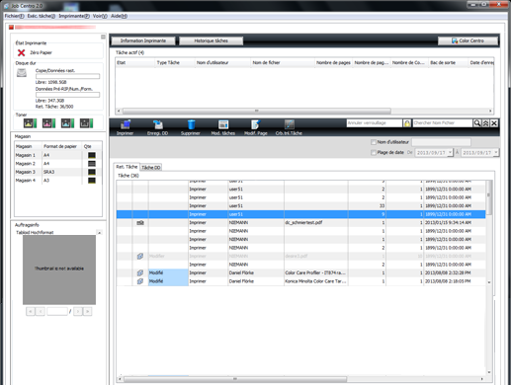Click the Données Pré-RIP disk usage bar

[67, 95]
